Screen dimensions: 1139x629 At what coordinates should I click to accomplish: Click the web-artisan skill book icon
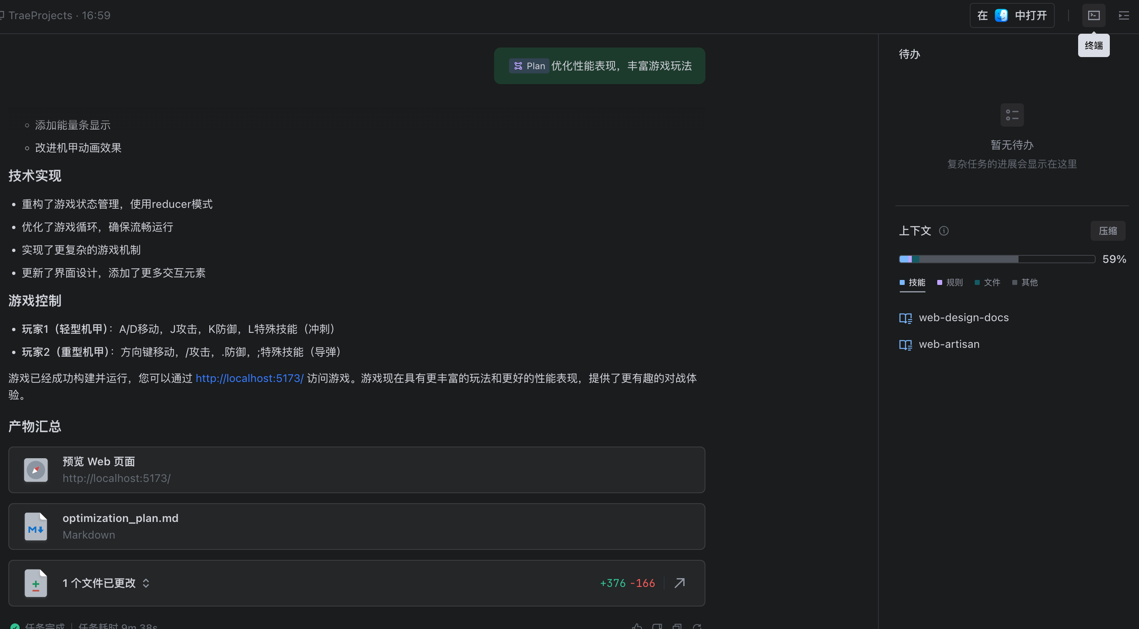pyautogui.click(x=905, y=344)
